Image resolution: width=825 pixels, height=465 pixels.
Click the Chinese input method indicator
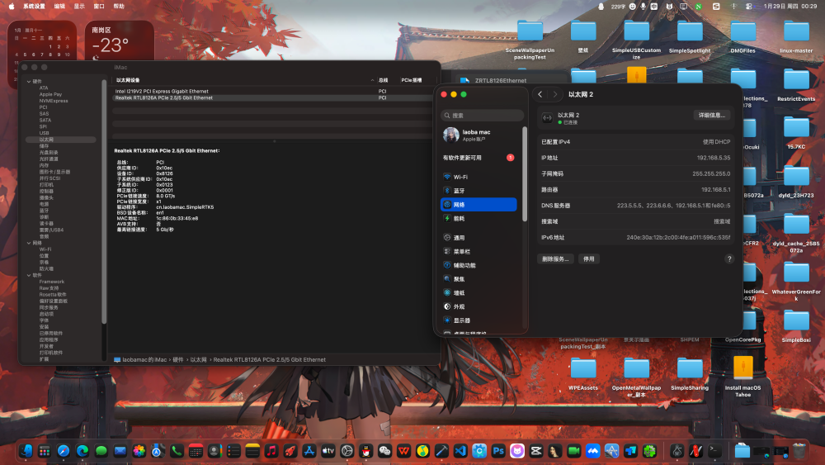[x=654, y=7]
